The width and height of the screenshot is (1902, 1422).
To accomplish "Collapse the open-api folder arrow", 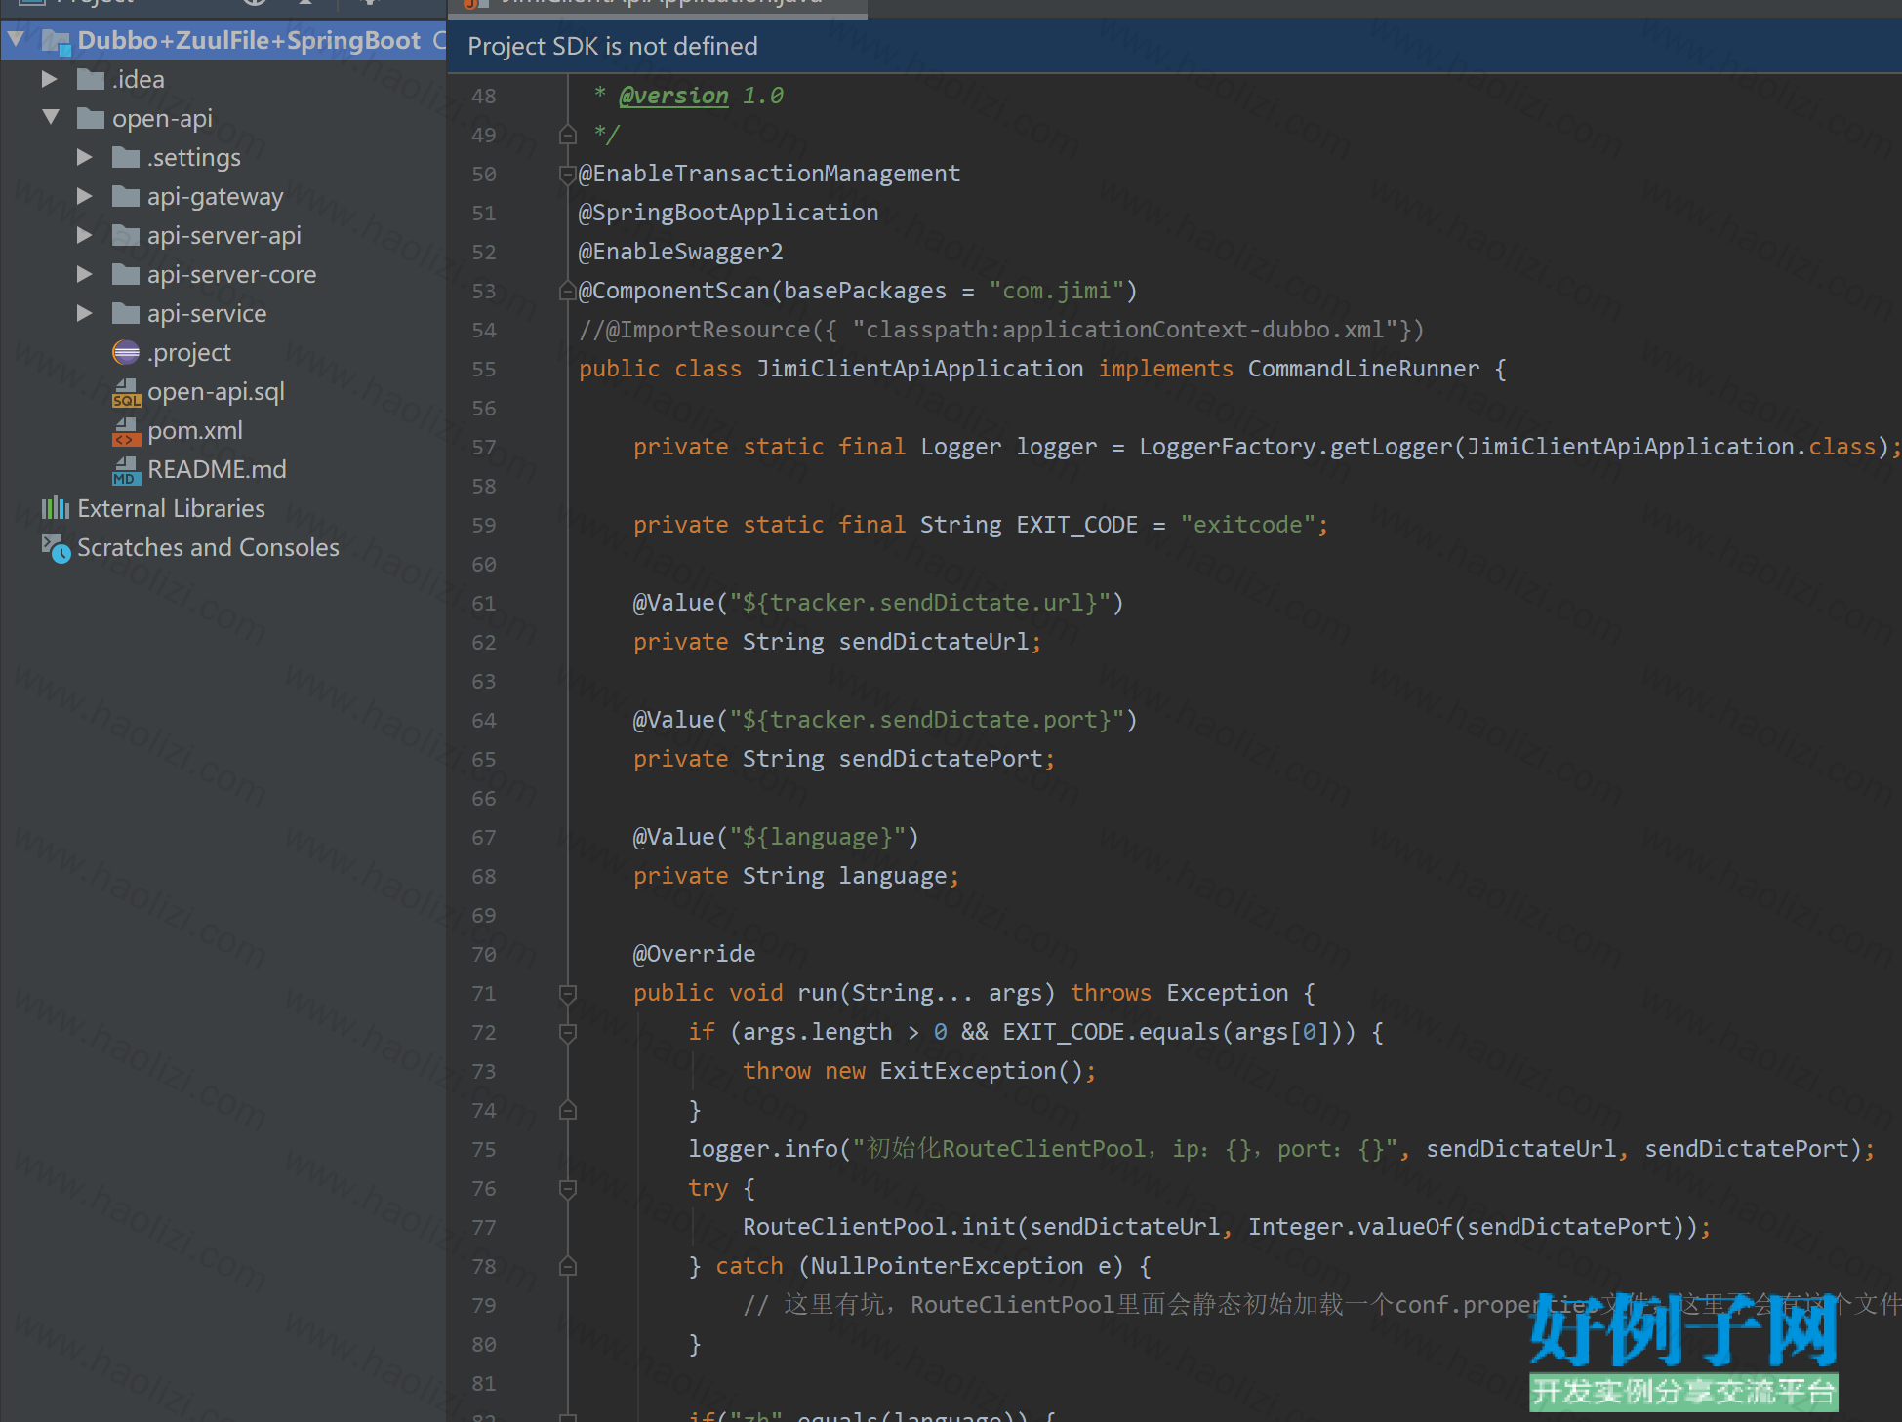I will (x=52, y=118).
